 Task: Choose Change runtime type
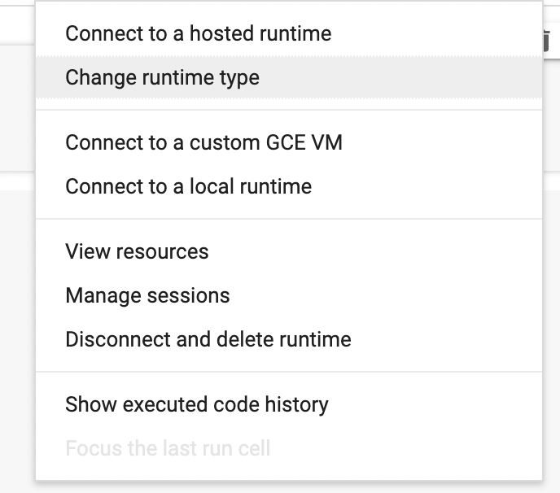[162, 78]
